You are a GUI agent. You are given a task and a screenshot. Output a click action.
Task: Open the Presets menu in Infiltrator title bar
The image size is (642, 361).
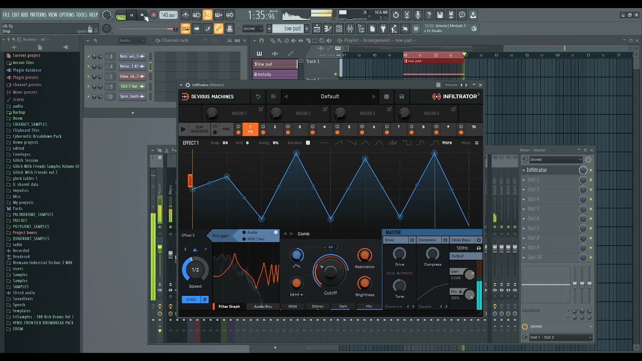pos(451,85)
